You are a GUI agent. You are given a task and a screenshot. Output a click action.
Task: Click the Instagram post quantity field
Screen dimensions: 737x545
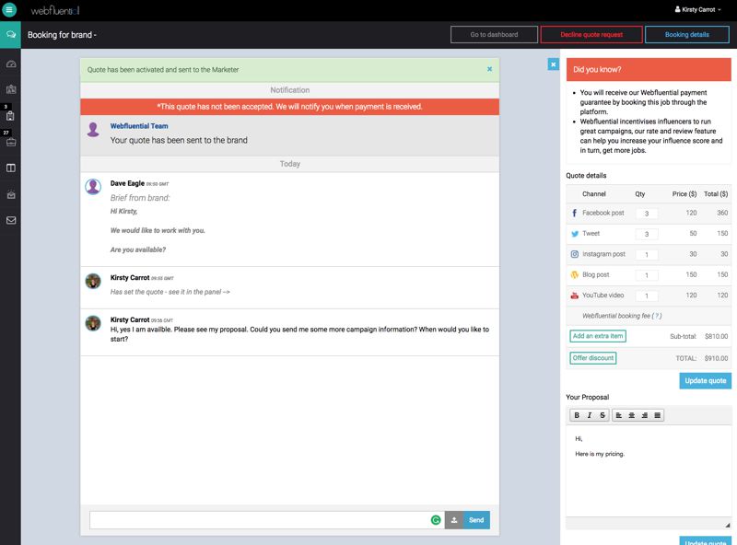tap(647, 255)
